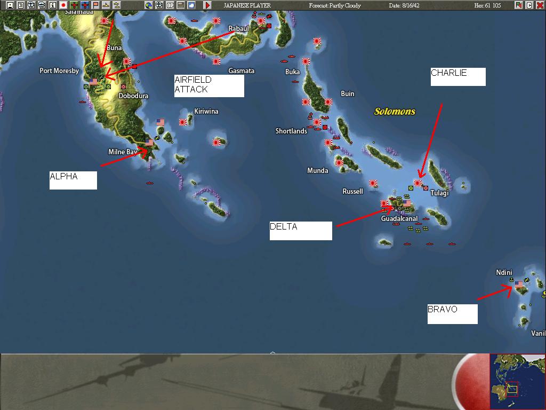
Task: Select the American flag base on Guadalcanal
Action: click(407, 203)
